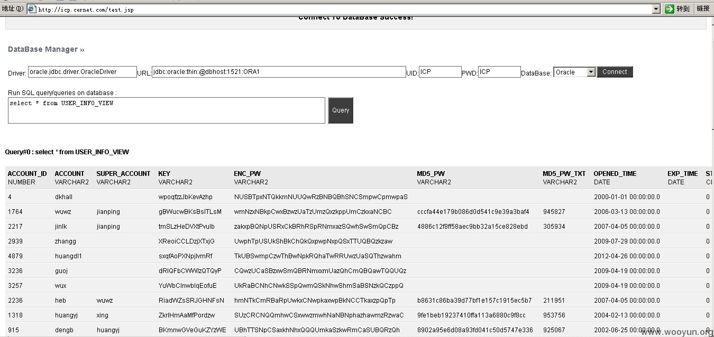Click the Query button
The width and height of the screenshot is (714, 337).
tap(341, 110)
